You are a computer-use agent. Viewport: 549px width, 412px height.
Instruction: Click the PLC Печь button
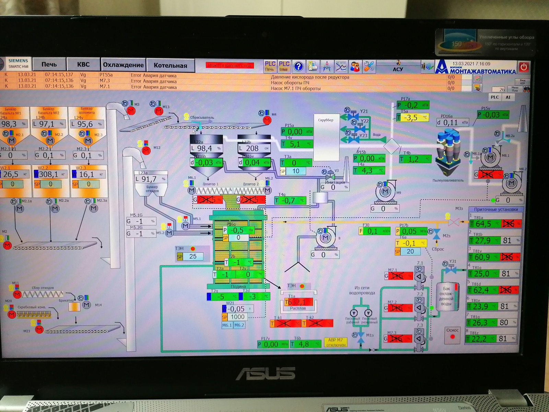pyautogui.click(x=270, y=66)
